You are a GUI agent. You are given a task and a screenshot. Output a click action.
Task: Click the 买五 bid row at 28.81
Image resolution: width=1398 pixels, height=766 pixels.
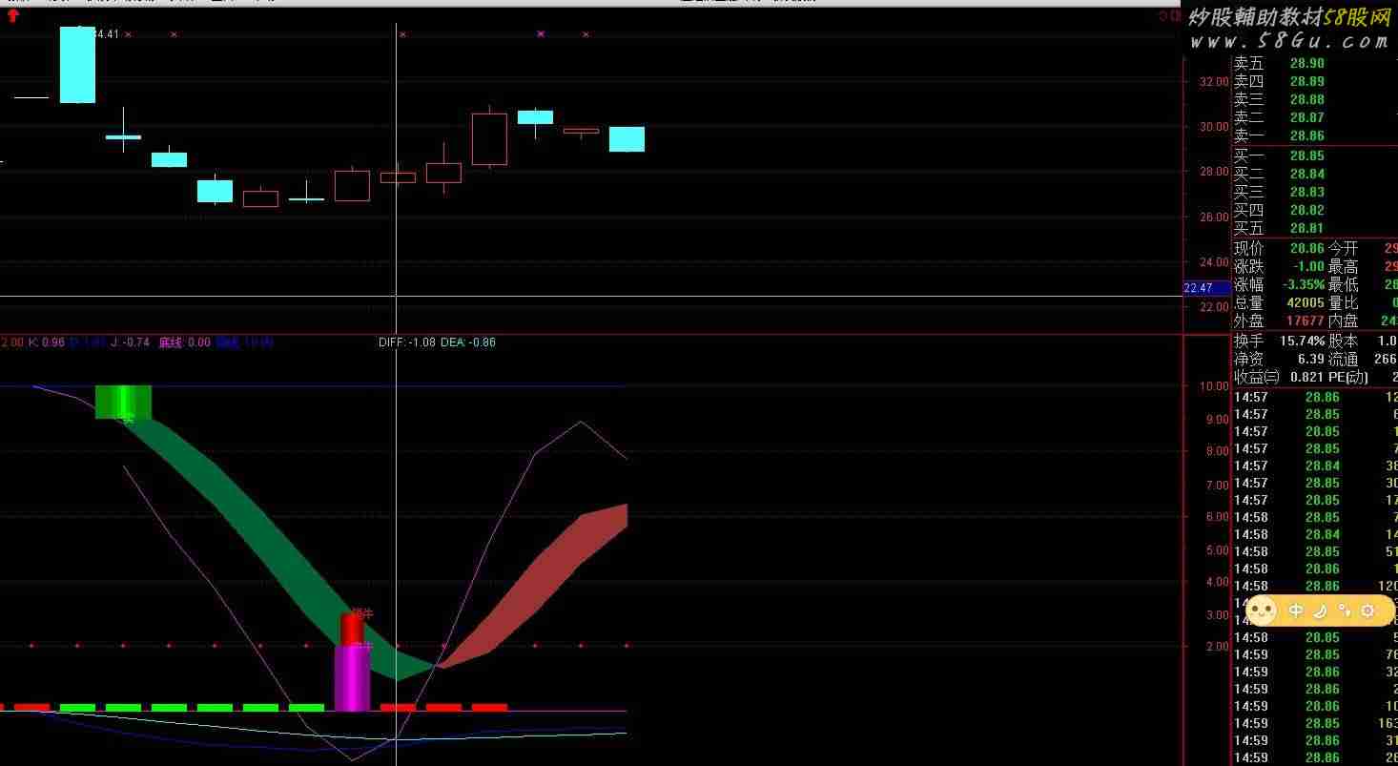click(1314, 228)
